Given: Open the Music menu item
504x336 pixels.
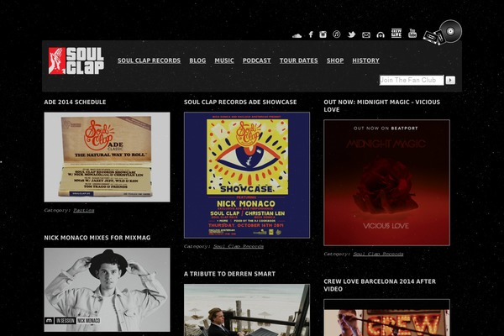Looking at the screenshot, I should coord(224,60).
